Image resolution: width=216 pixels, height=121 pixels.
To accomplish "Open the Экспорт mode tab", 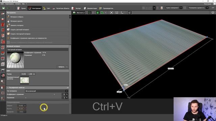I will pos(76,8).
